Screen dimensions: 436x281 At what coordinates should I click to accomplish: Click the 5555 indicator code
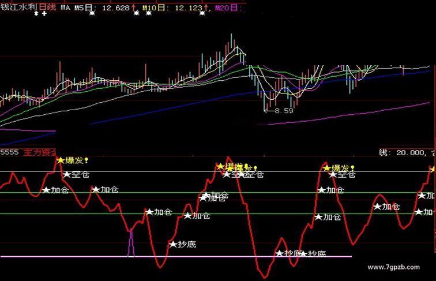[9, 152]
